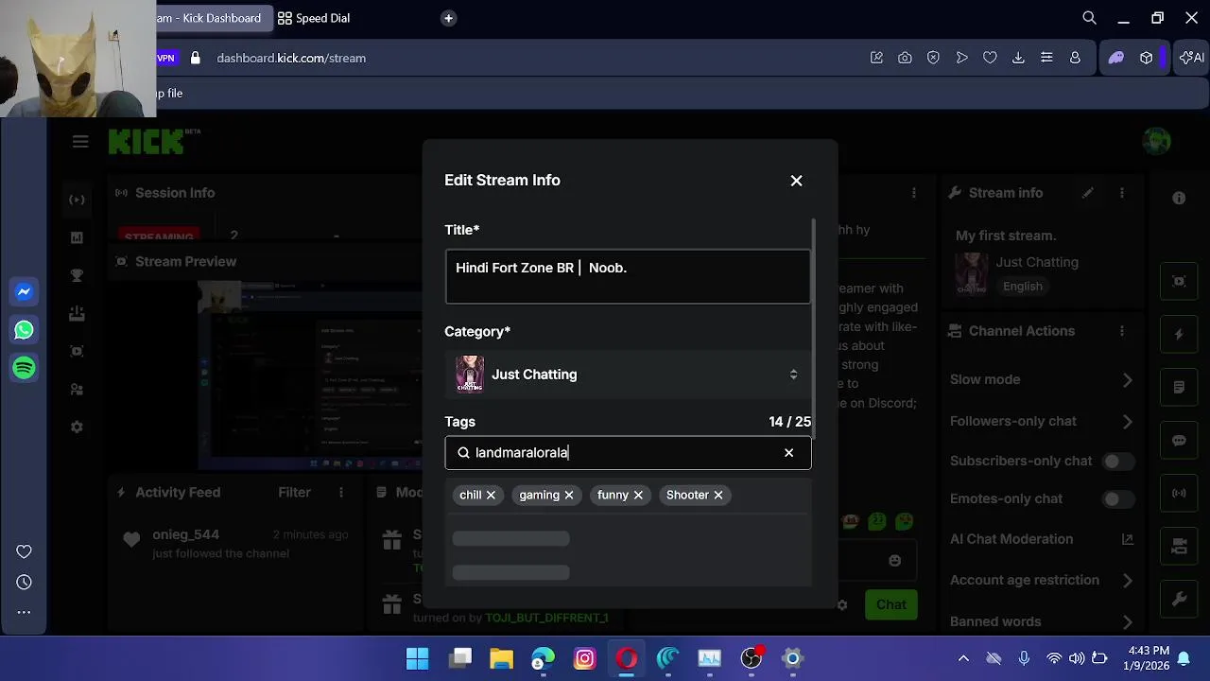Image resolution: width=1210 pixels, height=681 pixels.
Task: Open Session Info options menu
Action: point(913,193)
